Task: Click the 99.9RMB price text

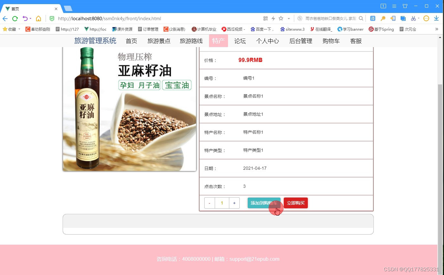Action: (x=250, y=60)
